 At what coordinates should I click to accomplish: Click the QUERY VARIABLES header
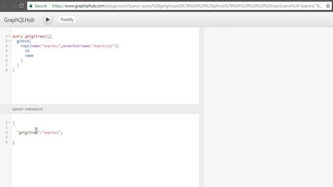(28, 109)
